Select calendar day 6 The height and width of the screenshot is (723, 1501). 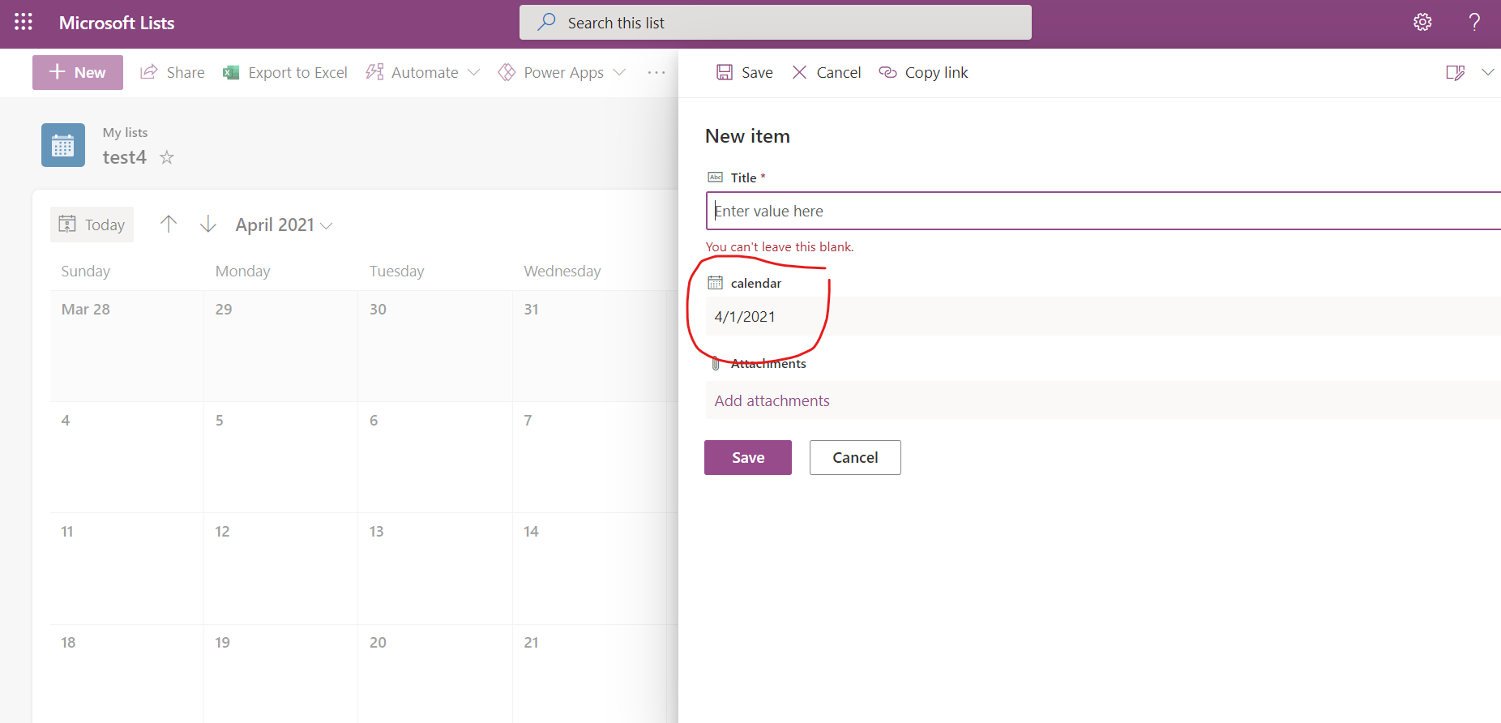[x=435, y=457]
